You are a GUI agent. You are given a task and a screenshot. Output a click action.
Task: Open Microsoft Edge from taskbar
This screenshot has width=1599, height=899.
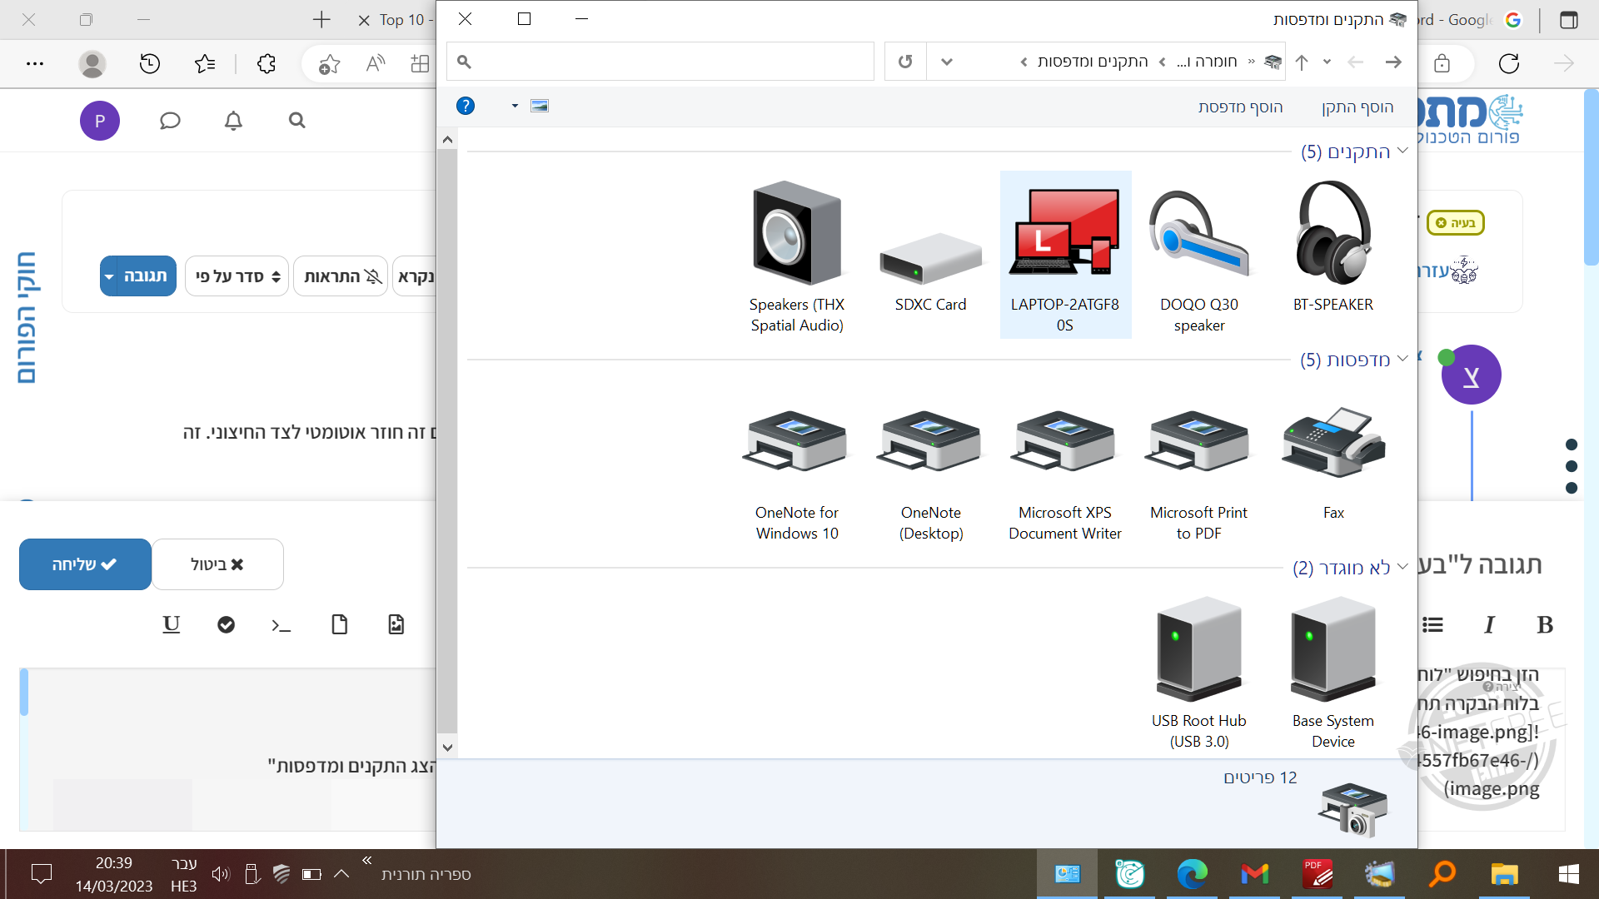click(1193, 874)
